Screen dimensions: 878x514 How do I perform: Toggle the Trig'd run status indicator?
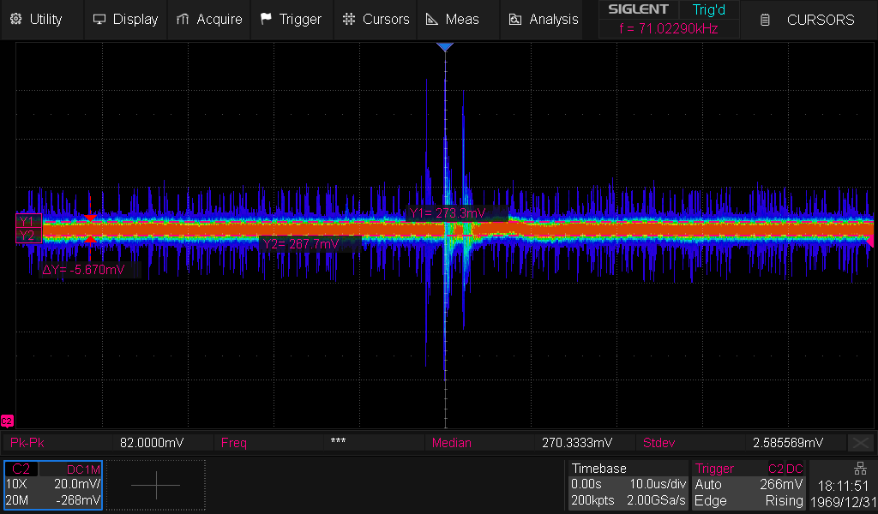(x=708, y=9)
